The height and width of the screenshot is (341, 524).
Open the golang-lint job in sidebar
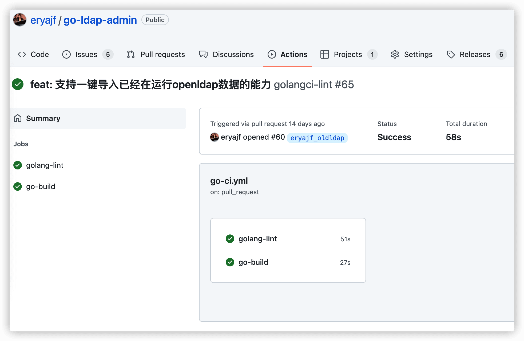tap(45, 165)
